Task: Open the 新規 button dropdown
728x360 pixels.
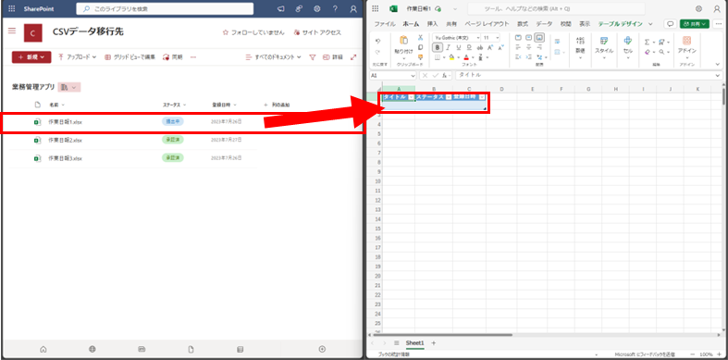Action: point(31,57)
